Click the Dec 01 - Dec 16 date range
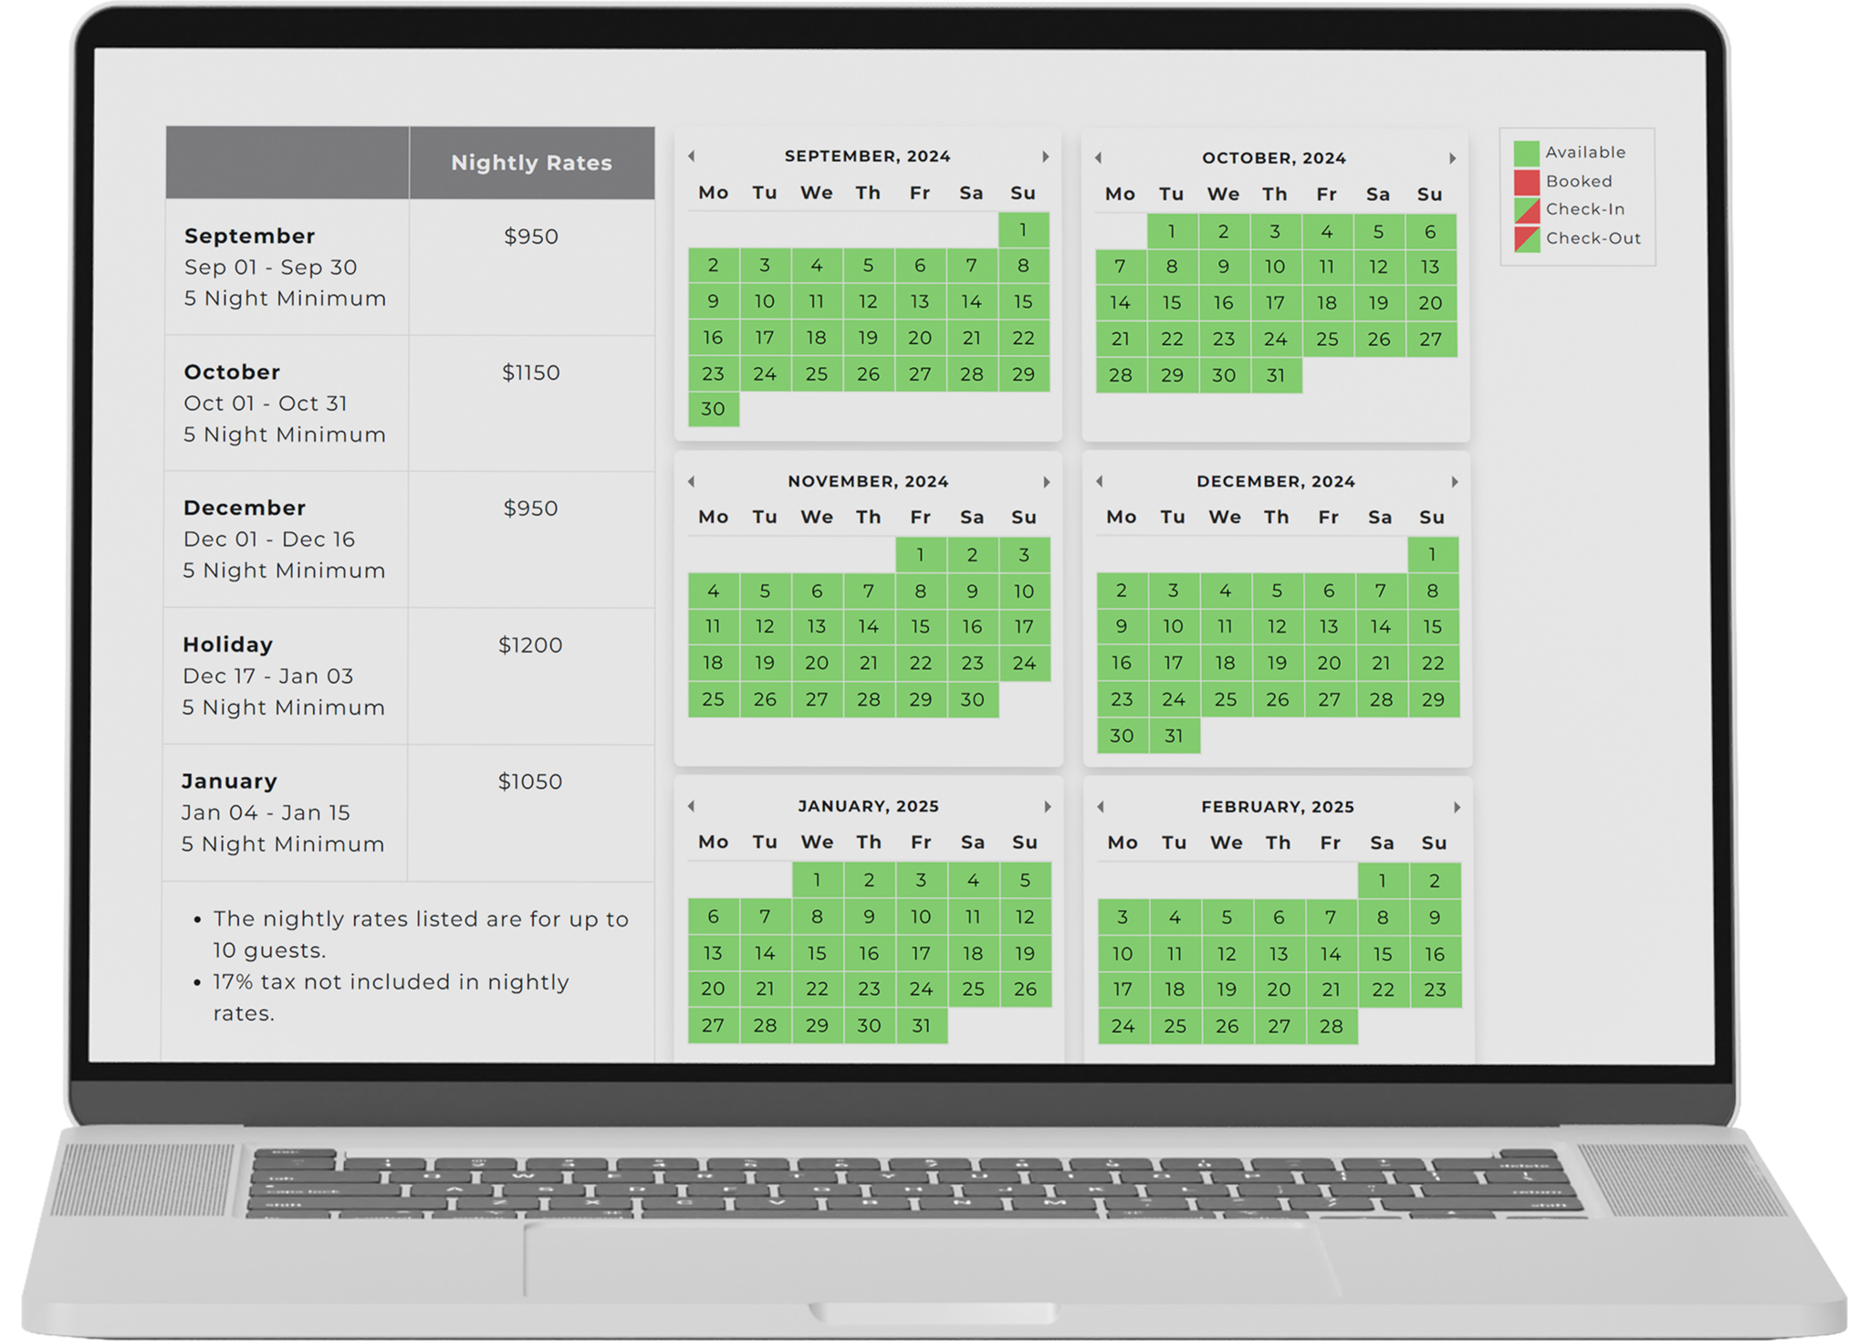 (269, 540)
